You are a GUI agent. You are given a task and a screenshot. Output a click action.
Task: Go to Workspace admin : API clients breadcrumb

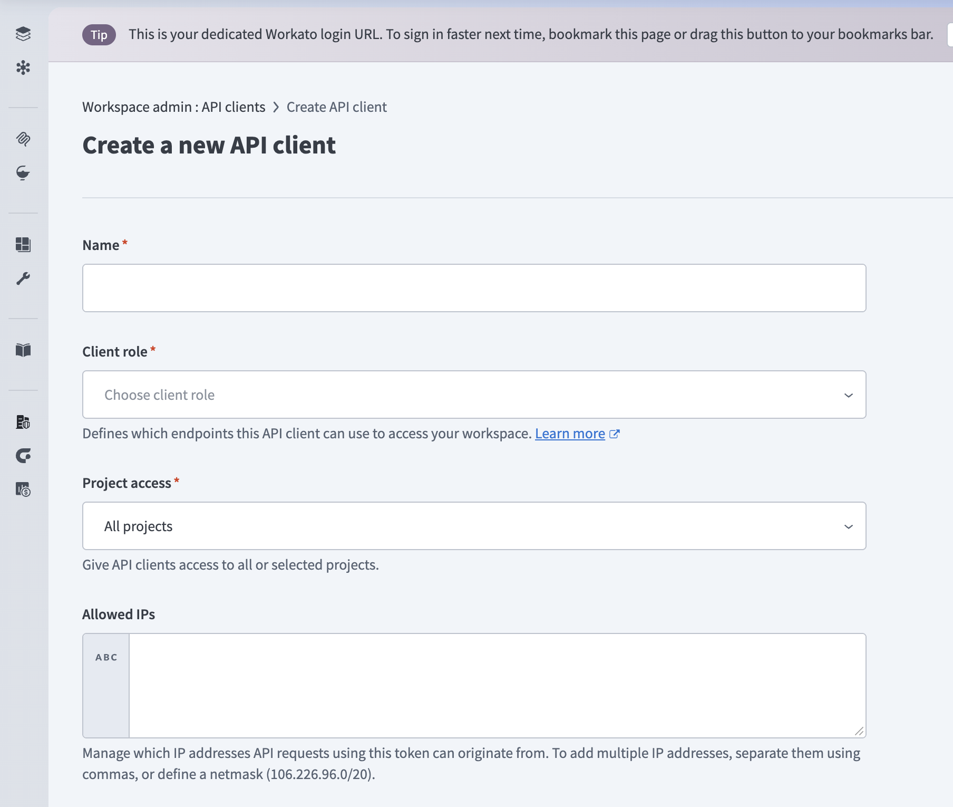click(174, 107)
